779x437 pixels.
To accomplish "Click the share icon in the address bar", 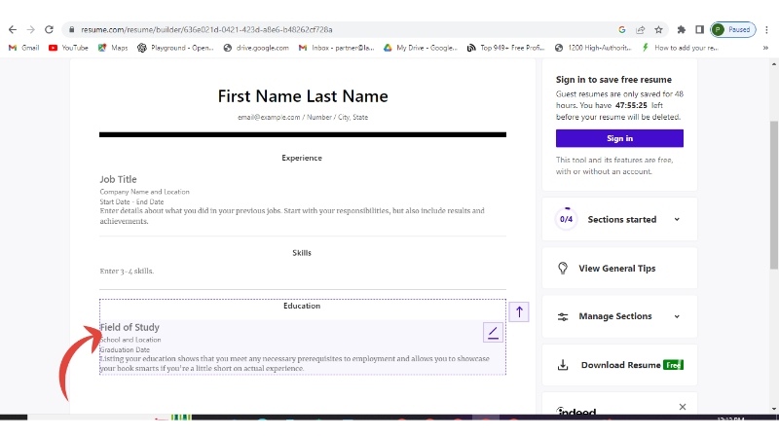I will pyautogui.click(x=641, y=30).
